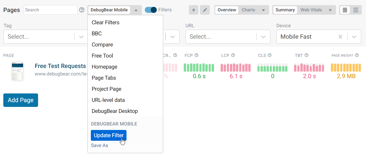The width and height of the screenshot is (366, 165).
Task: Open the Page Weight help icon
Action: 357,55
